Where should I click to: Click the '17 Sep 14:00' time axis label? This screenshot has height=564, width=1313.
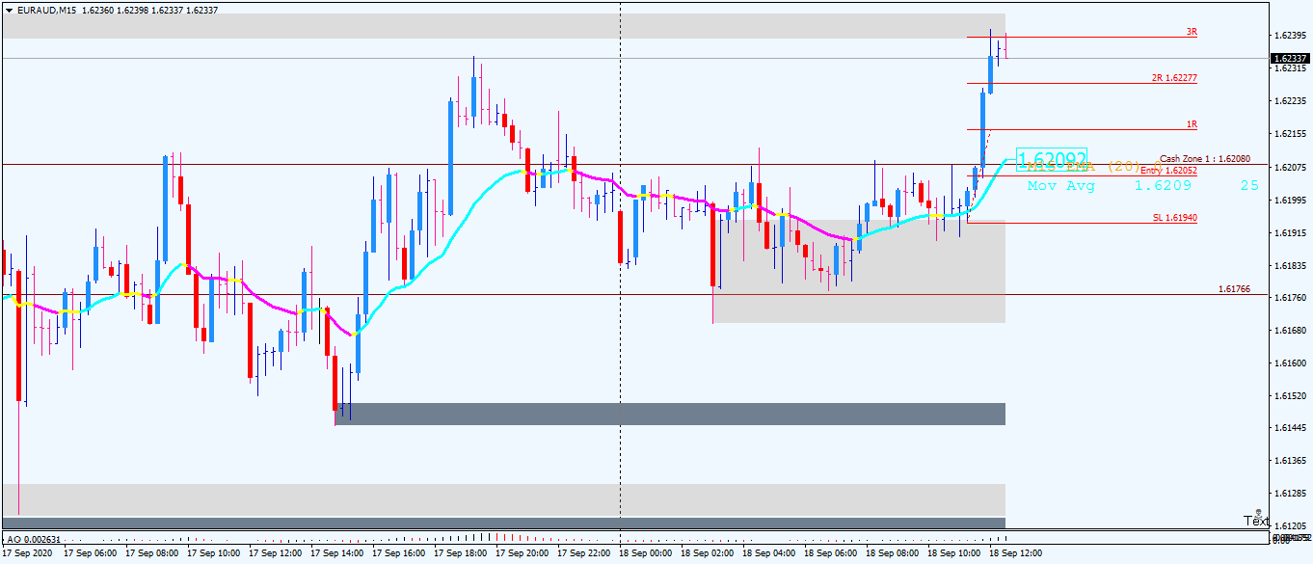(x=336, y=553)
